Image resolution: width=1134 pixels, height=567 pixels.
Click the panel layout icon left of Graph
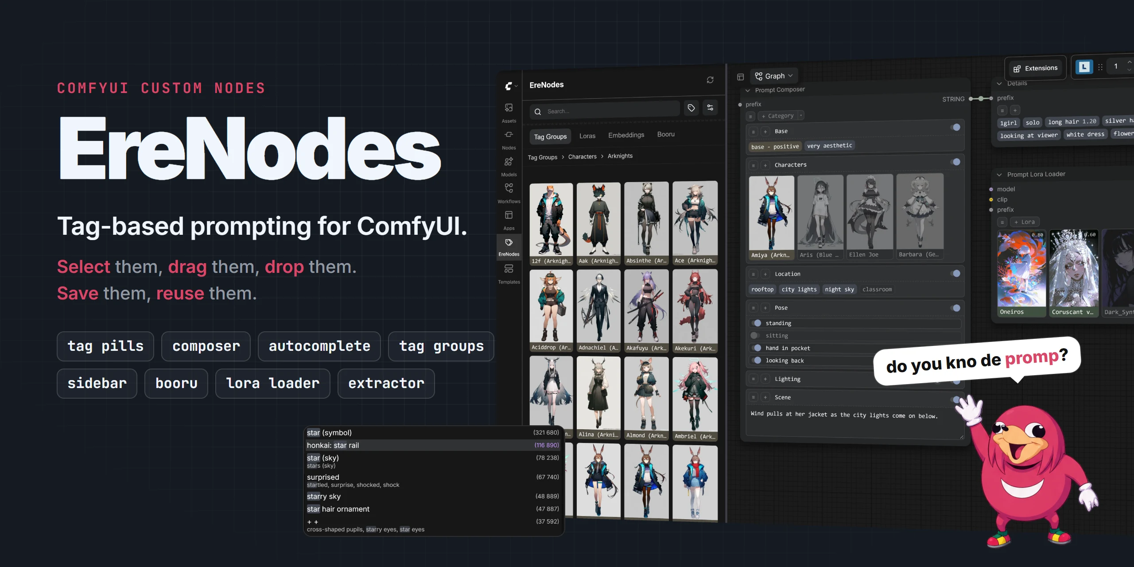click(x=740, y=77)
